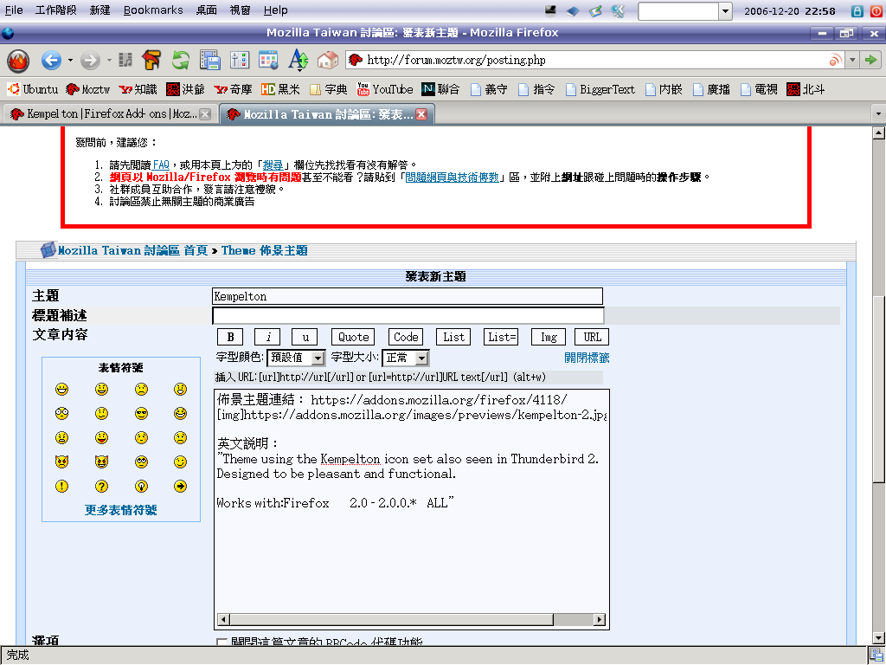Open the Back button history dropdown arrow
886x665 pixels.
[x=70, y=60]
